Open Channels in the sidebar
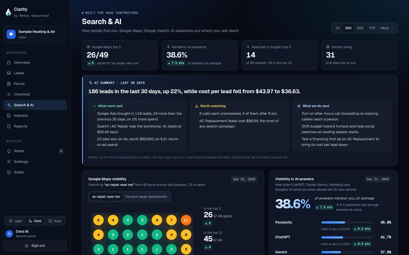Screen dimensions: 409x255 (35, 94)
